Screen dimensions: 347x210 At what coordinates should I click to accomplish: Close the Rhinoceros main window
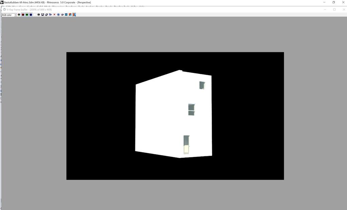(x=344, y=2)
